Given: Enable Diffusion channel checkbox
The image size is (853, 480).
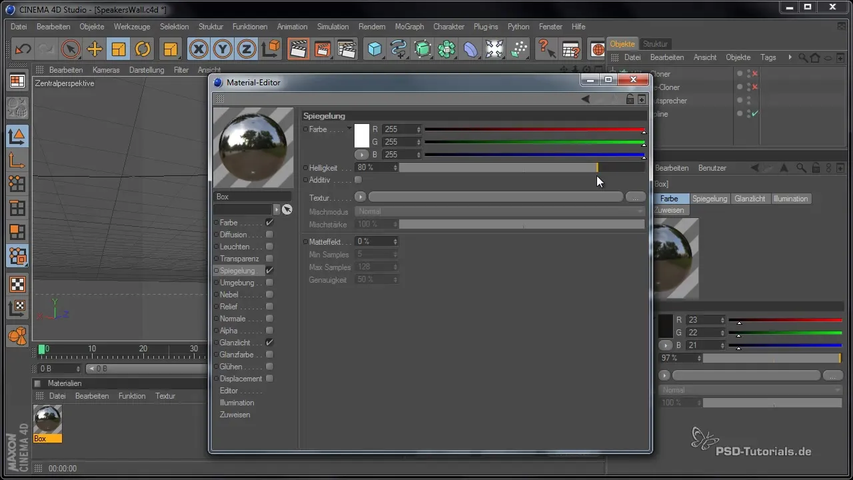Looking at the screenshot, I should click(269, 235).
